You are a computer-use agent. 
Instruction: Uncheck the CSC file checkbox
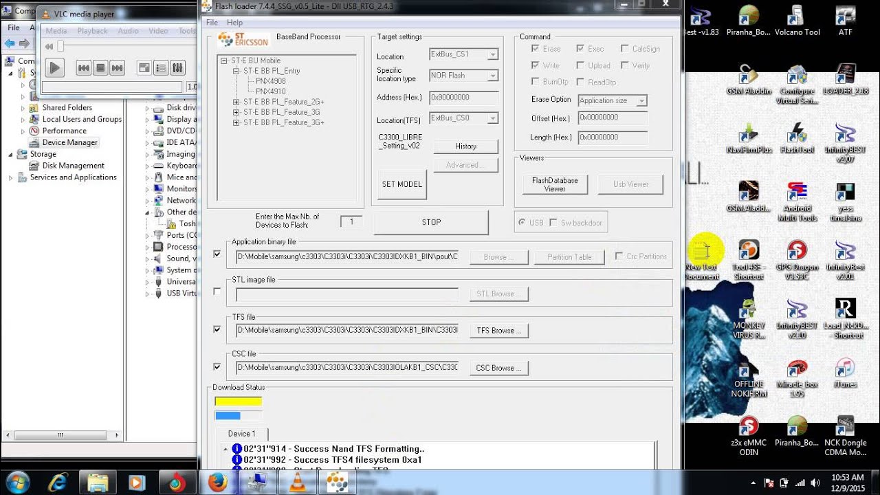[x=217, y=367]
